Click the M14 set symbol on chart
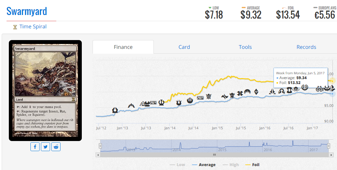Image resolution: width=337 pixels, height=170 pixels. (x=153, y=103)
